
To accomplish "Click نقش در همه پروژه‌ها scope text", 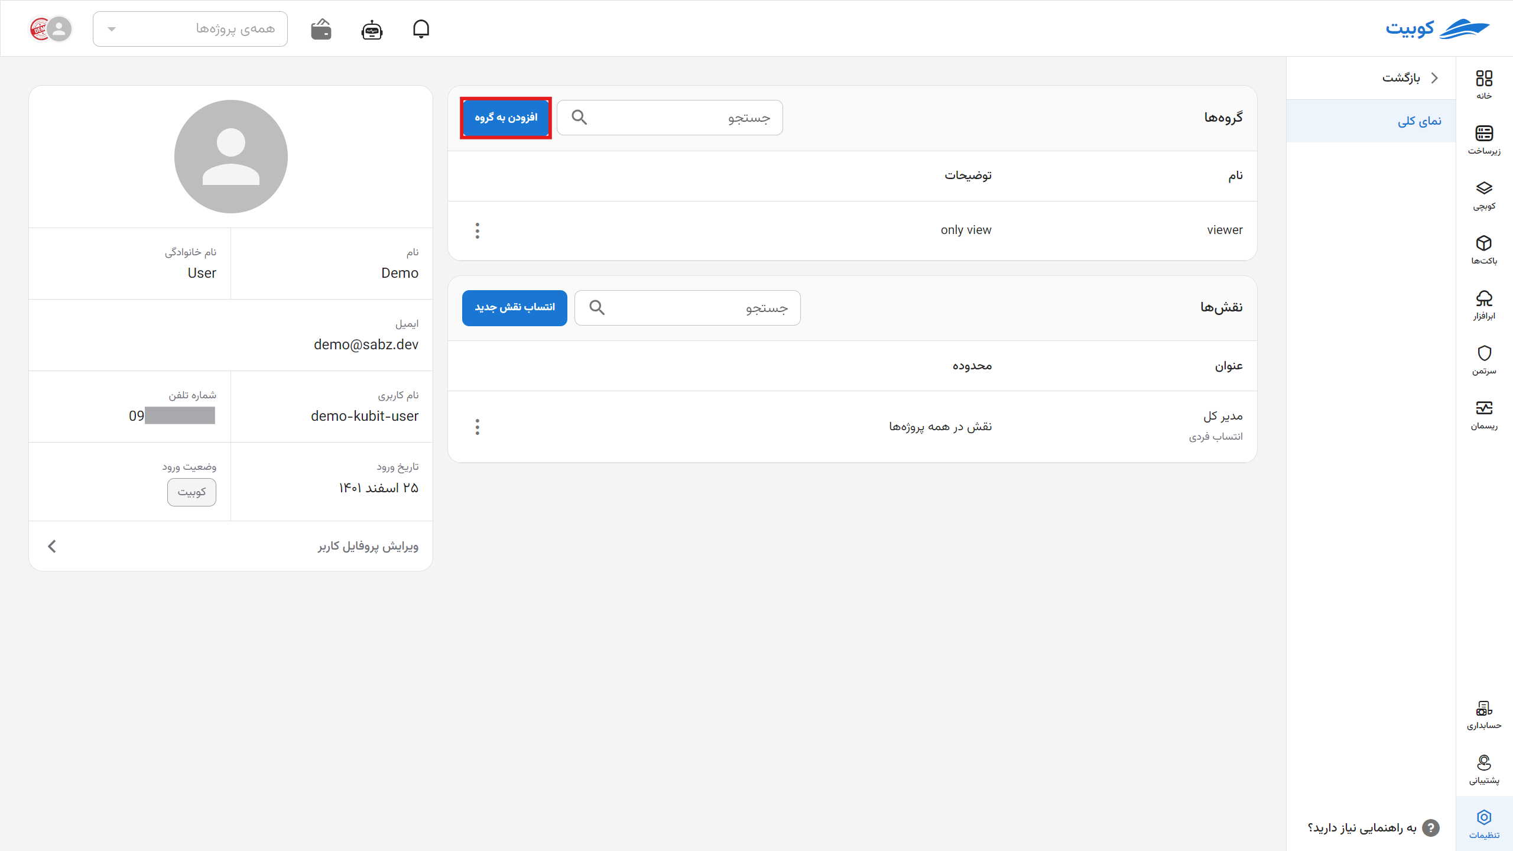I will pyautogui.click(x=940, y=427).
